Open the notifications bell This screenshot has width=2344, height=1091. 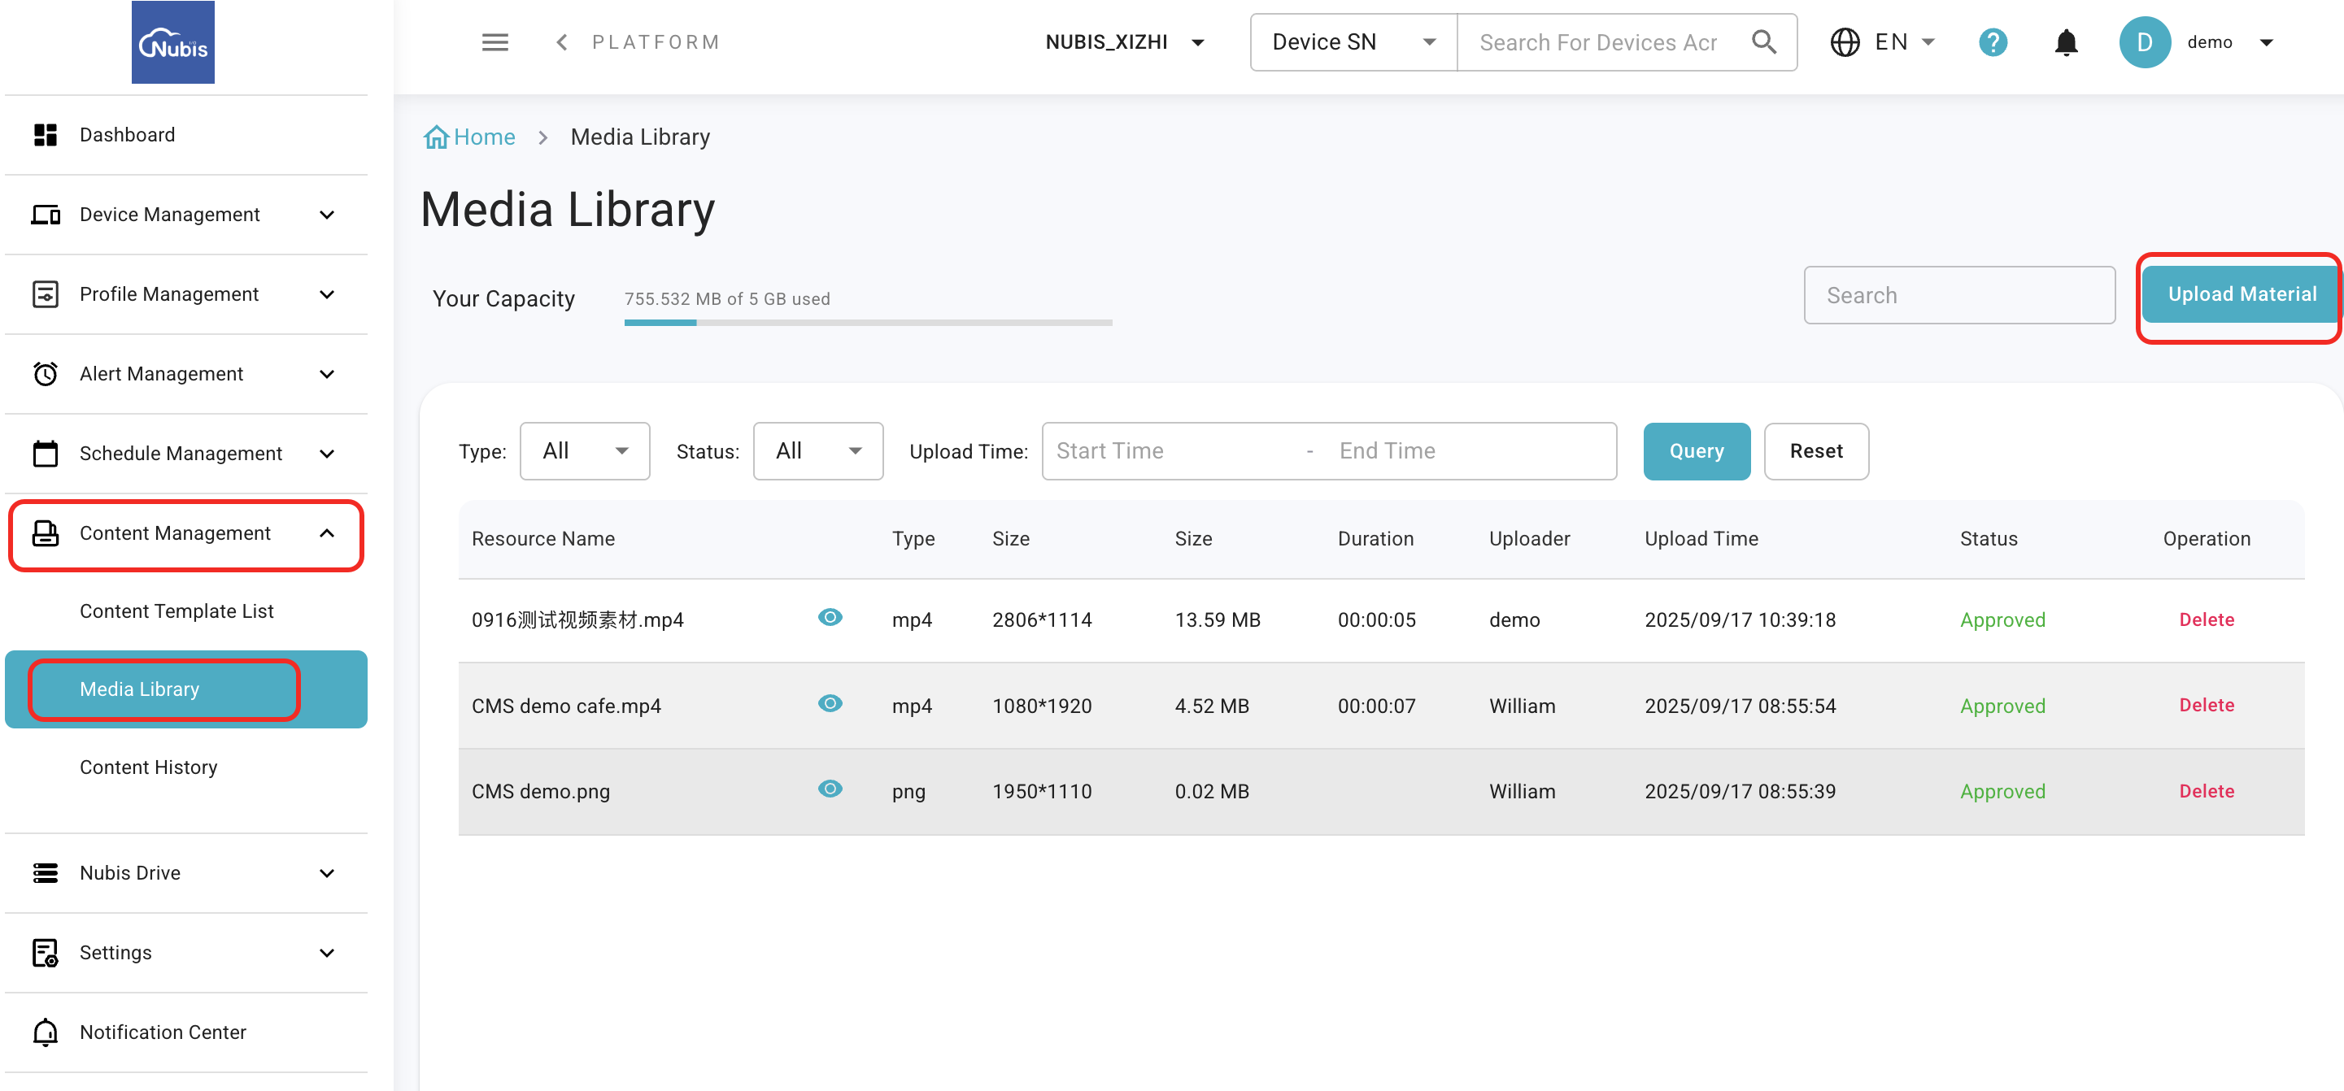click(2066, 41)
